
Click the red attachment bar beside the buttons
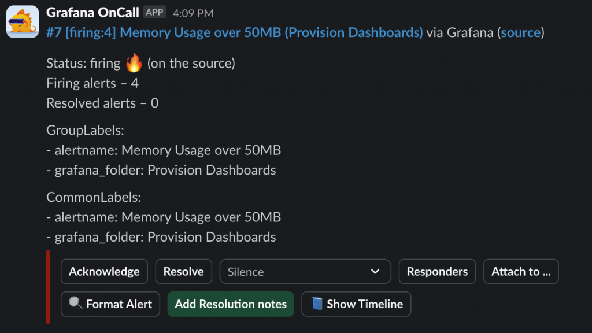48,287
